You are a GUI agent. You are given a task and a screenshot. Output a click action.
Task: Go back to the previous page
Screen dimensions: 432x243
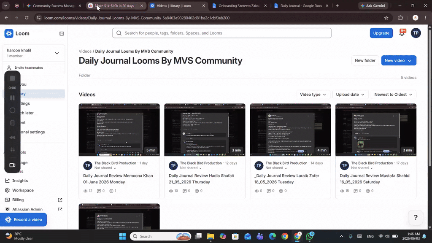6,18
